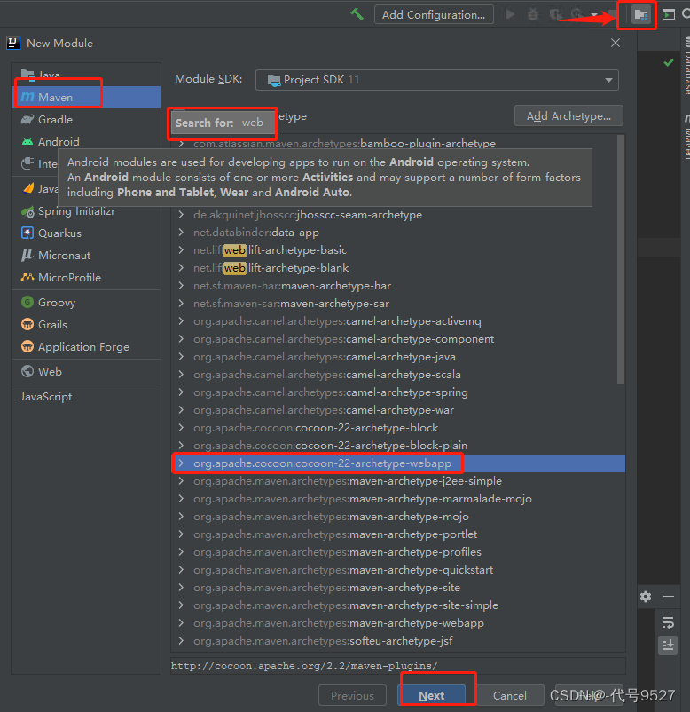690x712 pixels.
Task: Expand the maven-archetype-har node
Action: (x=181, y=285)
